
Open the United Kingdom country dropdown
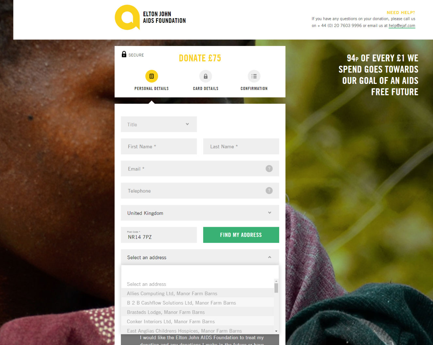pos(200,213)
